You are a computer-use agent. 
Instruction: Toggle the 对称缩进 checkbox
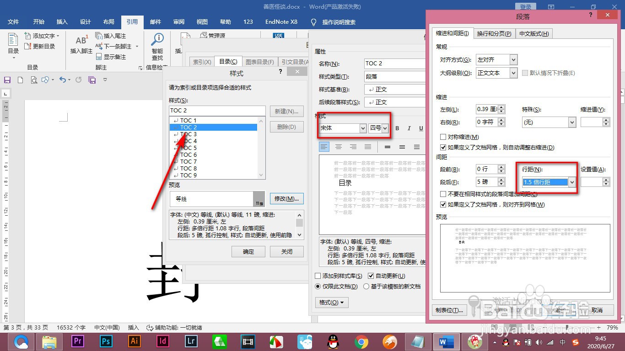coord(443,137)
